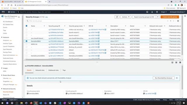Select the delete me row checkbox
The width and height of the screenshot is (187, 105).
[x=27, y=44]
